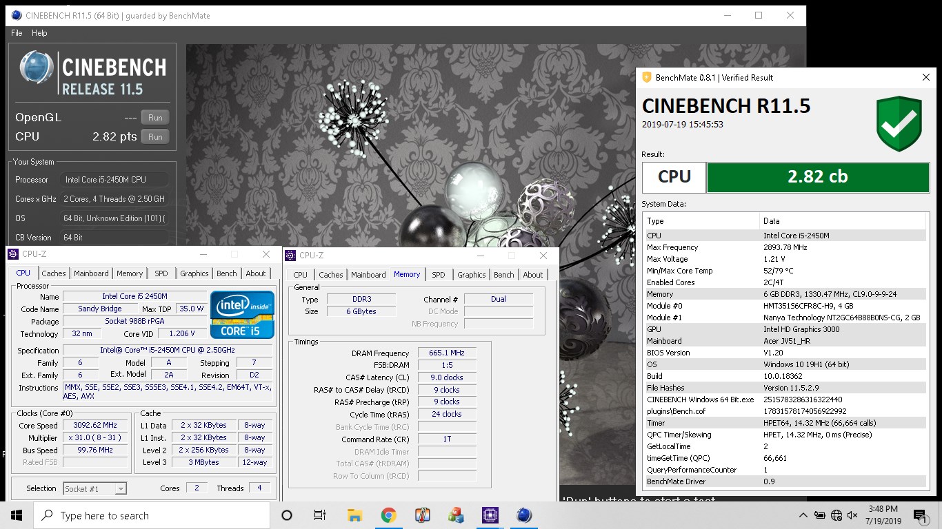Open the colored blocks app on taskbar
Viewport: 942px width, 529px height.
point(456,515)
